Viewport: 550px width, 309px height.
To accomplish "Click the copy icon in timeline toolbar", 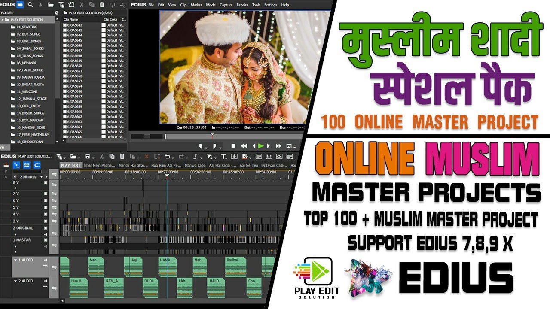I will (112, 157).
